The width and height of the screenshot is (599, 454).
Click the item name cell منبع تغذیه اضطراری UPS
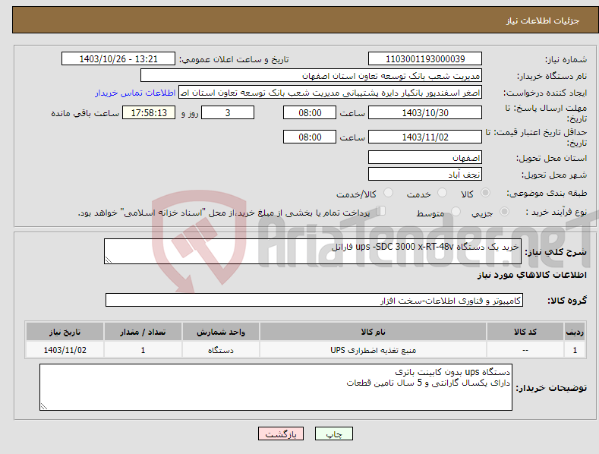[x=373, y=350]
